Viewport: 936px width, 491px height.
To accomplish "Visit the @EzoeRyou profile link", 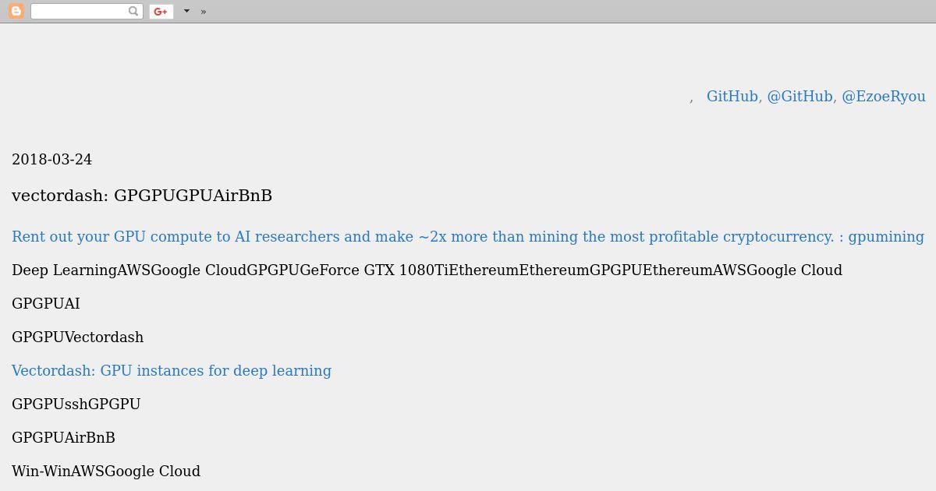I will point(884,96).
